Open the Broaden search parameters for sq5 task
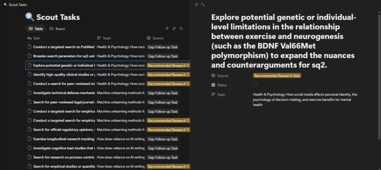 pos(64,56)
